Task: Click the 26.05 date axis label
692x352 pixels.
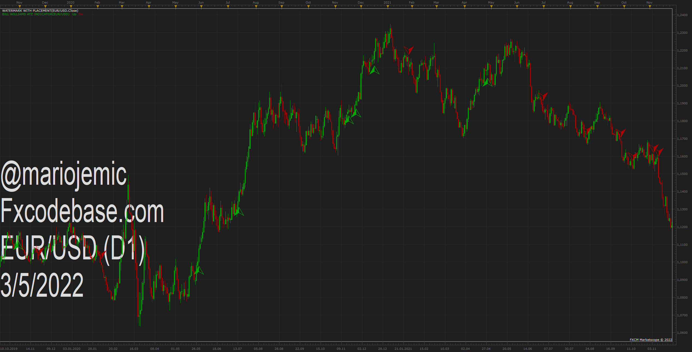Action: pos(196,349)
